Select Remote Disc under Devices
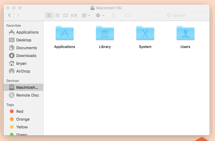Screen dimensions: 215x141 point(23,95)
